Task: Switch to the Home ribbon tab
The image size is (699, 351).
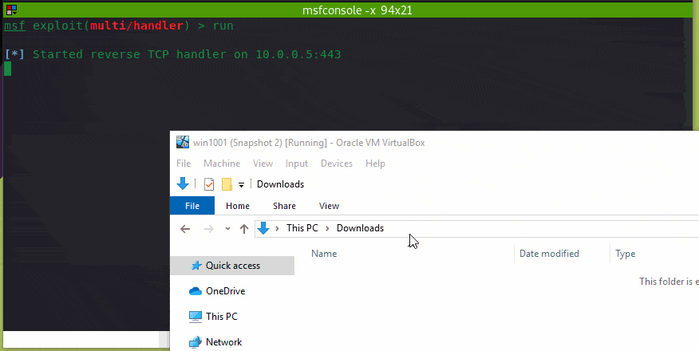Action: coord(238,206)
